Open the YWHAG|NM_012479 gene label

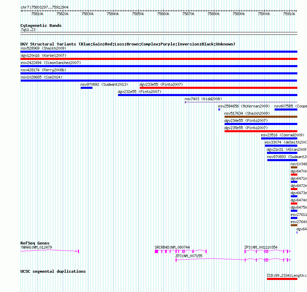pos(37,247)
